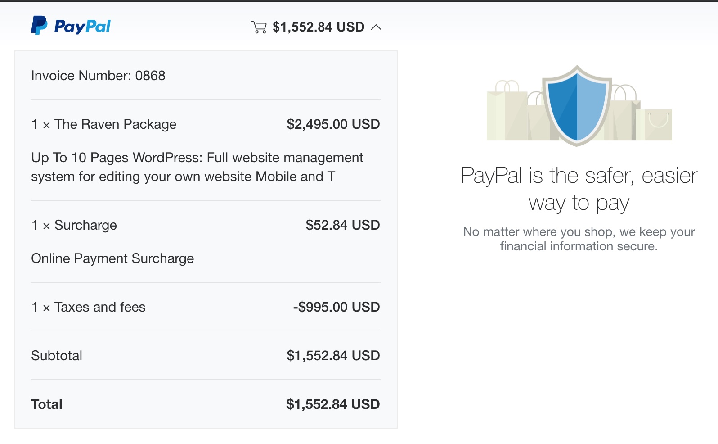Click the left shopping bag illustration

point(507,111)
